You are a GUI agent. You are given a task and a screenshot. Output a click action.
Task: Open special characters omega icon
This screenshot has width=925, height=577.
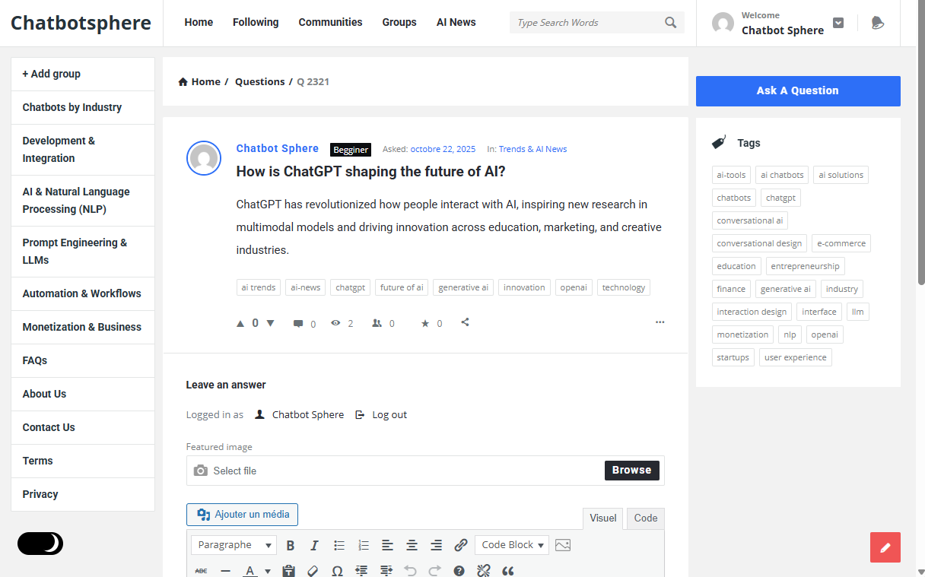click(x=337, y=570)
